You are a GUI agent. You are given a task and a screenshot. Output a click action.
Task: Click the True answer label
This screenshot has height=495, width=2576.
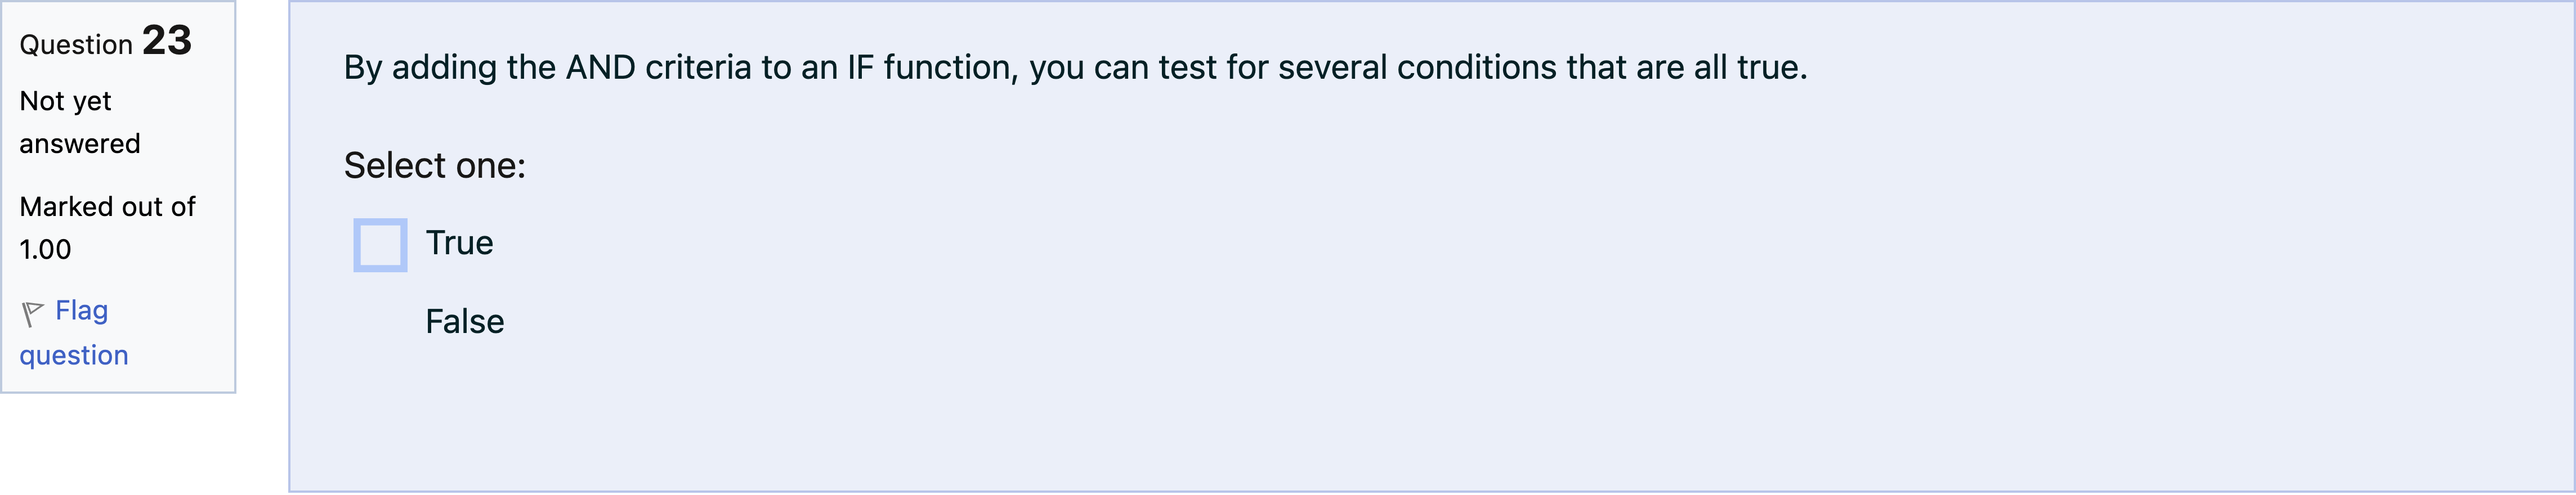click(460, 242)
